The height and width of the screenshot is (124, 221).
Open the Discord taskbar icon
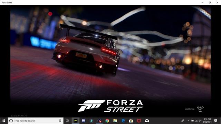pyautogui.click(x=84, y=121)
